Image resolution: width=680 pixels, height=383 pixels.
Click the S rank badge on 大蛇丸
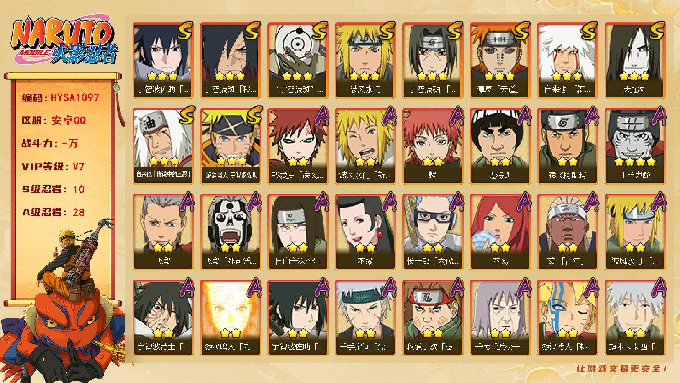[x=656, y=31]
